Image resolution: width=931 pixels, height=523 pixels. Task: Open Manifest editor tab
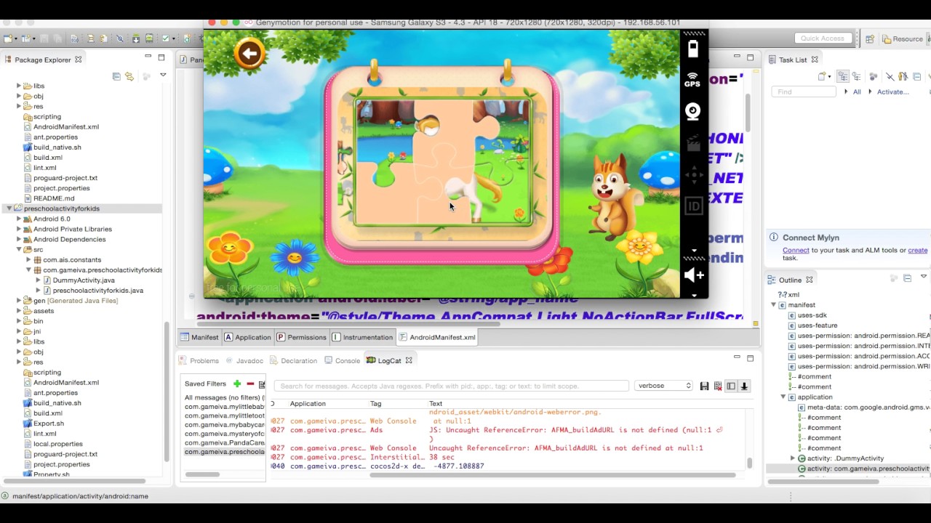(200, 337)
